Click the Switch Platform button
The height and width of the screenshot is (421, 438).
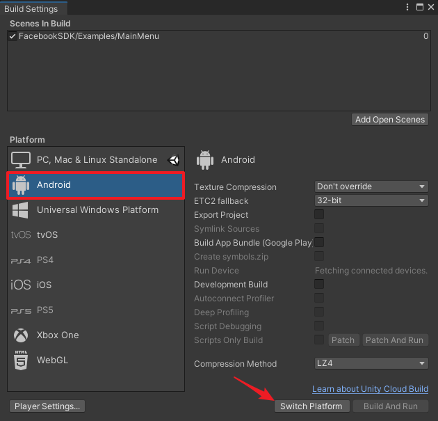[x=311, y=406]
